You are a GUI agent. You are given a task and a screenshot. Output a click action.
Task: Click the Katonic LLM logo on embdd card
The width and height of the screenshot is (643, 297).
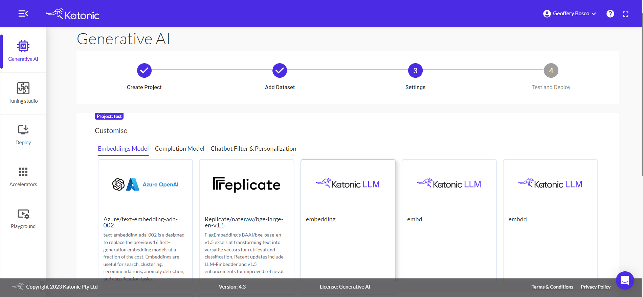coord(550,183)
